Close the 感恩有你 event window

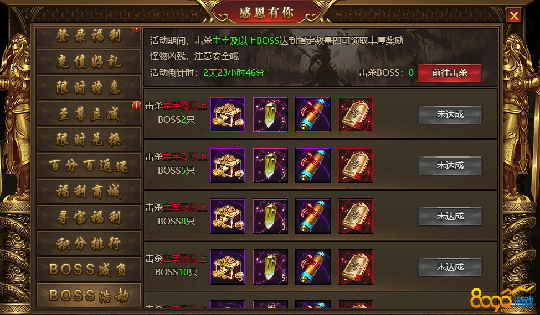click(514, 15)
